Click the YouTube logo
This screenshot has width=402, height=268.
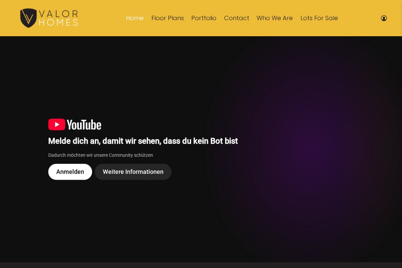(75, 125)
